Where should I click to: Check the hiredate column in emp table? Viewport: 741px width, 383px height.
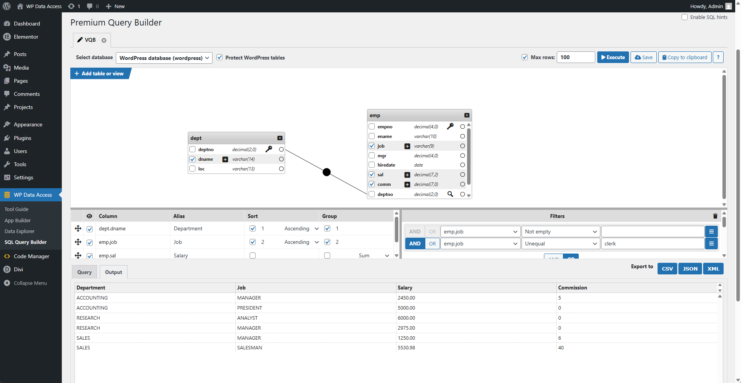coord(372,165)
